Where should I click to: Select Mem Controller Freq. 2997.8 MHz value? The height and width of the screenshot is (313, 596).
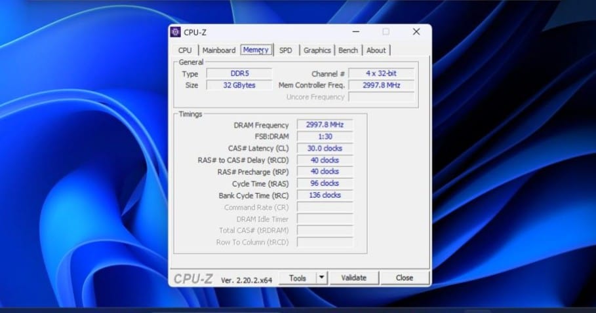381,85
